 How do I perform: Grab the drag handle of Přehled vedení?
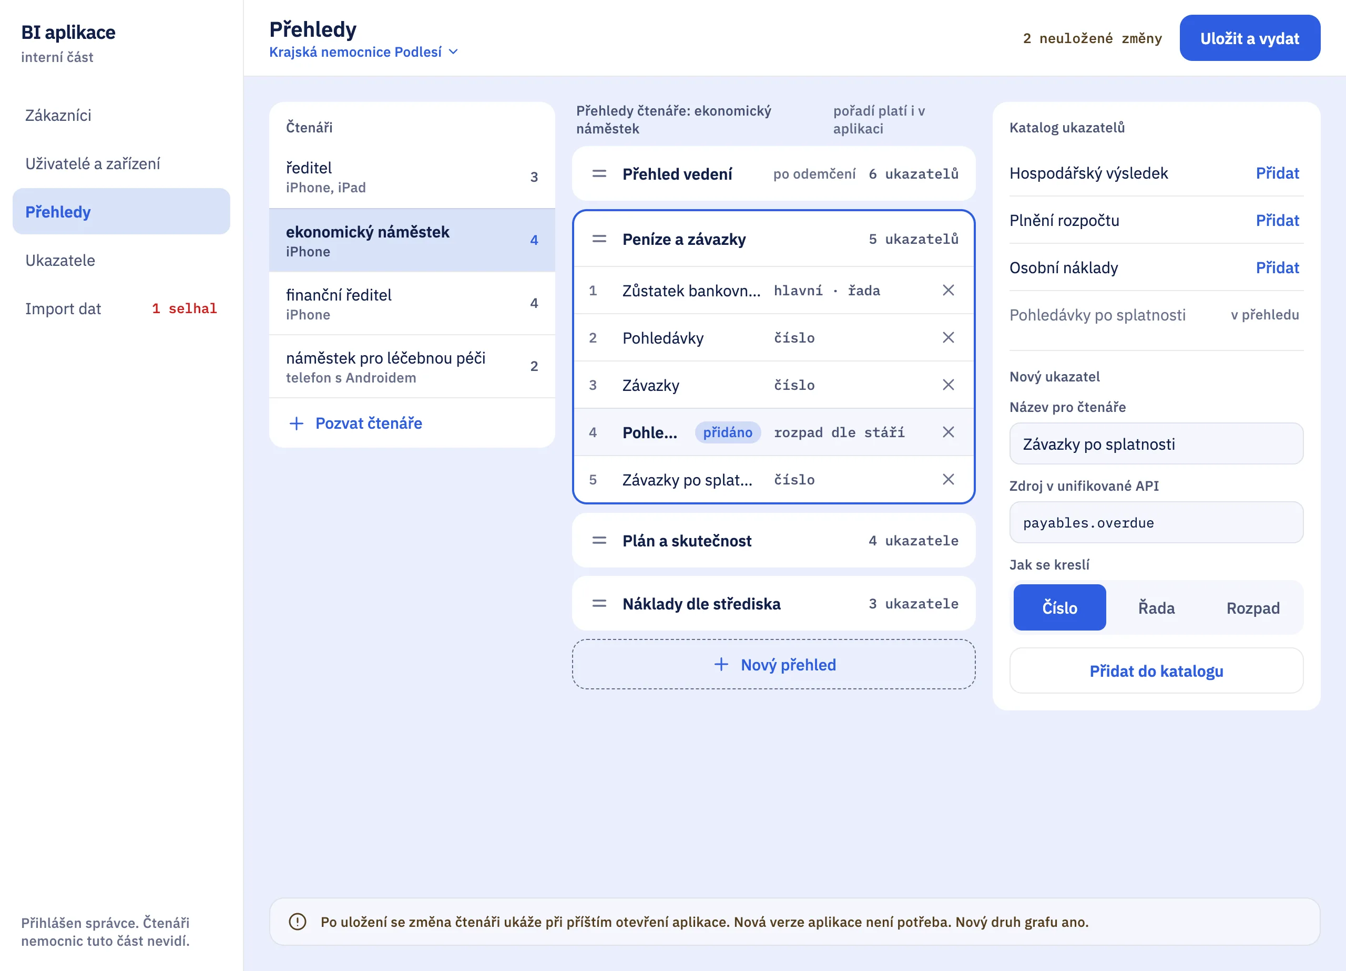tap(599, 174)
